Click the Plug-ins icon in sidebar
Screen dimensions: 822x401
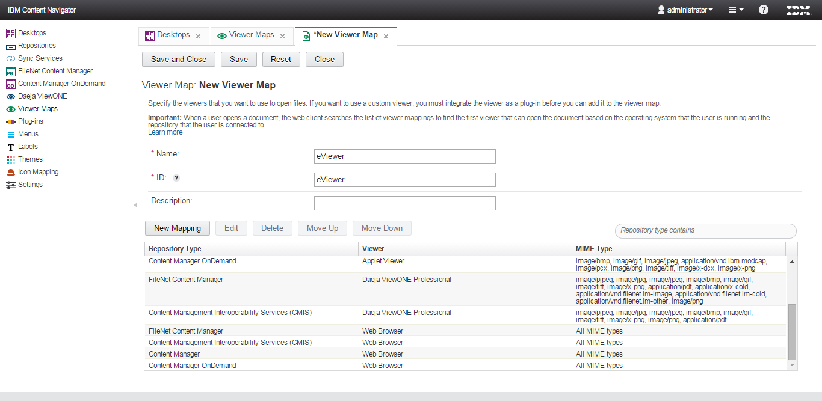pyautogui.click(x=10, y=121)
